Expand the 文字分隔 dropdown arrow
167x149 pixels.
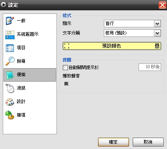158,33
